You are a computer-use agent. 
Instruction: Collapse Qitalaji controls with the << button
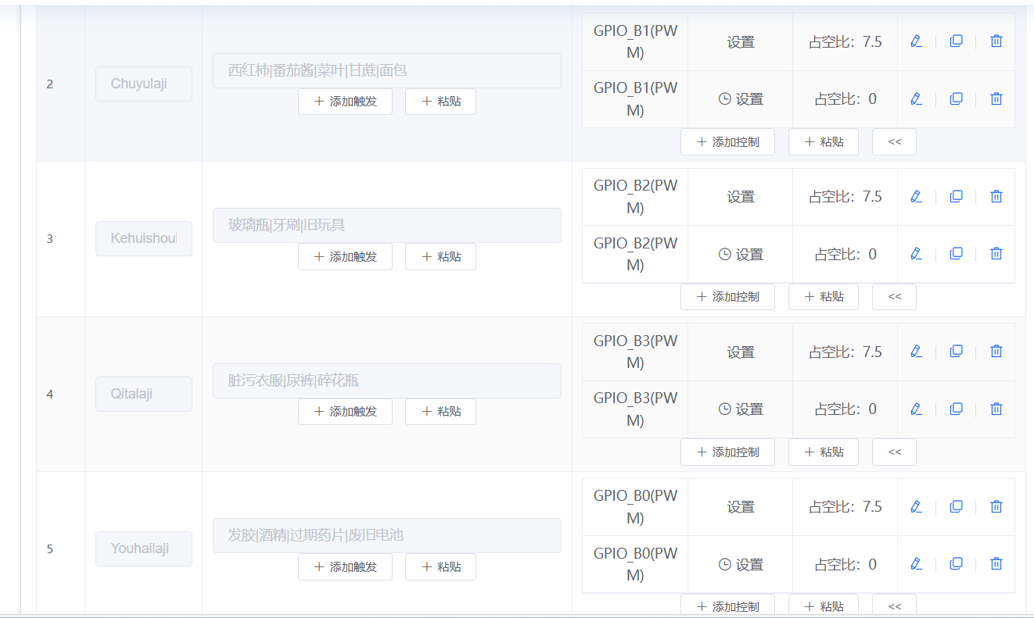894,452
